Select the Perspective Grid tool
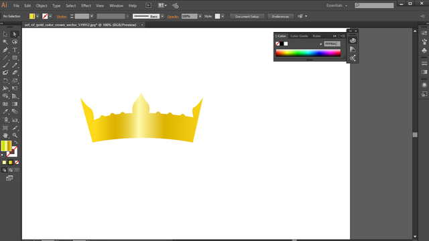Screen dimensions: 429x241 click(15, 96)
